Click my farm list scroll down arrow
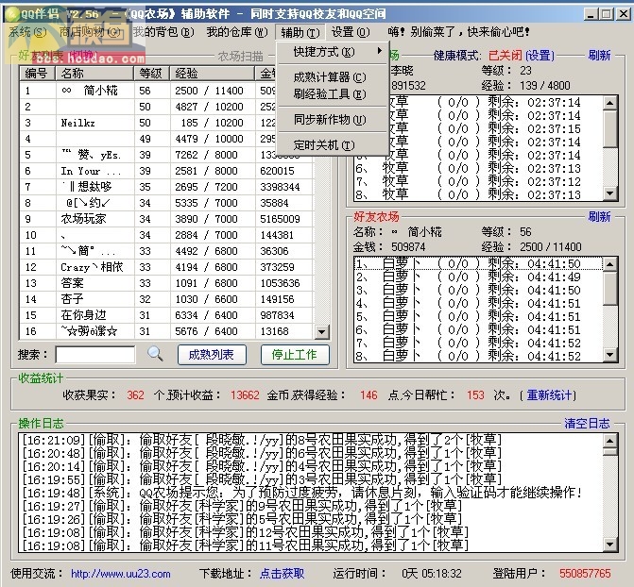634x587 pixels. click(610, 193)
